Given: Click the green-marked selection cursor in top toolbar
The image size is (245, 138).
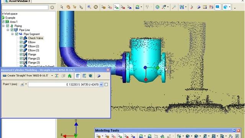Looking at the screenshot, I should (x=116, y=7).
